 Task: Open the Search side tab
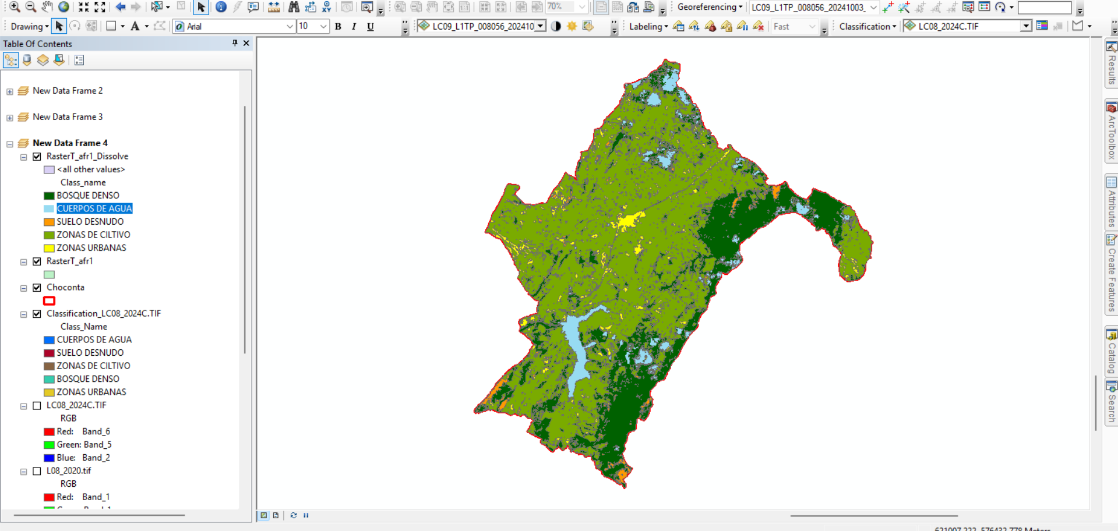point(1112,402)
